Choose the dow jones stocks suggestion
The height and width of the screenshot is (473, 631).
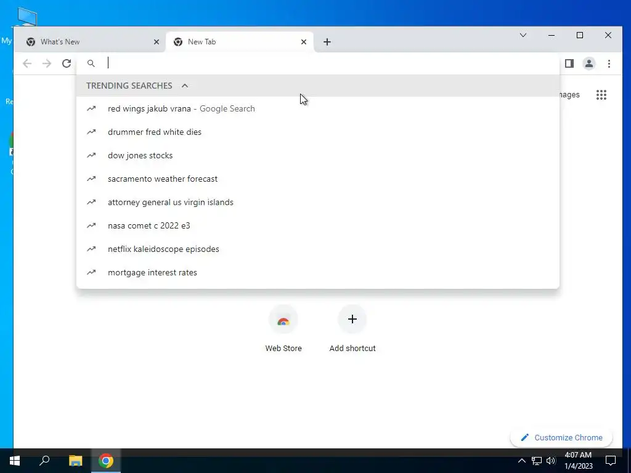(318, 155)
